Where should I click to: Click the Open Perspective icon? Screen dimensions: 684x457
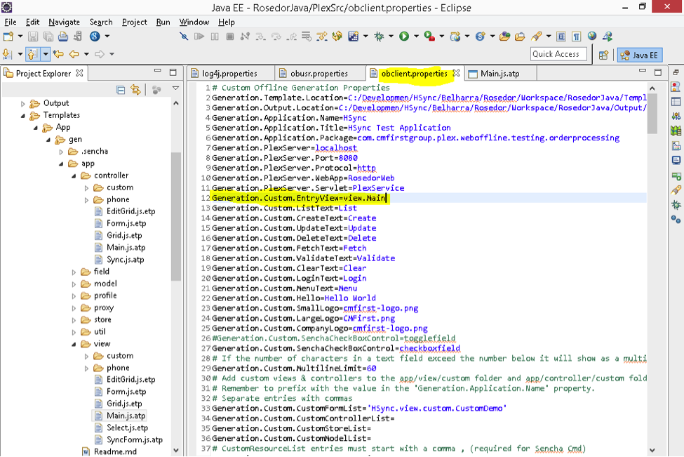[x=603, y=55]
